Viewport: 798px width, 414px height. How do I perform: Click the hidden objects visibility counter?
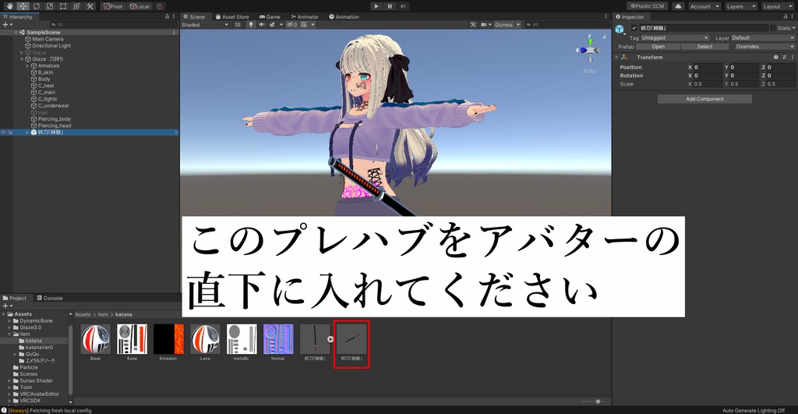coord(291,24)
